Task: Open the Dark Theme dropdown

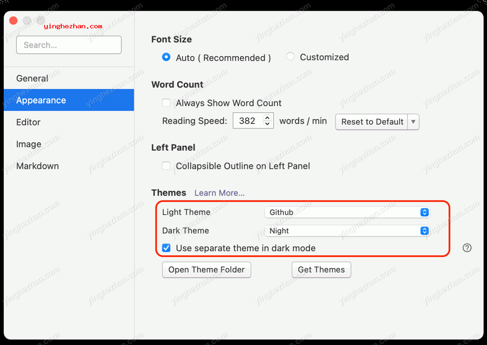Action: 347,230
